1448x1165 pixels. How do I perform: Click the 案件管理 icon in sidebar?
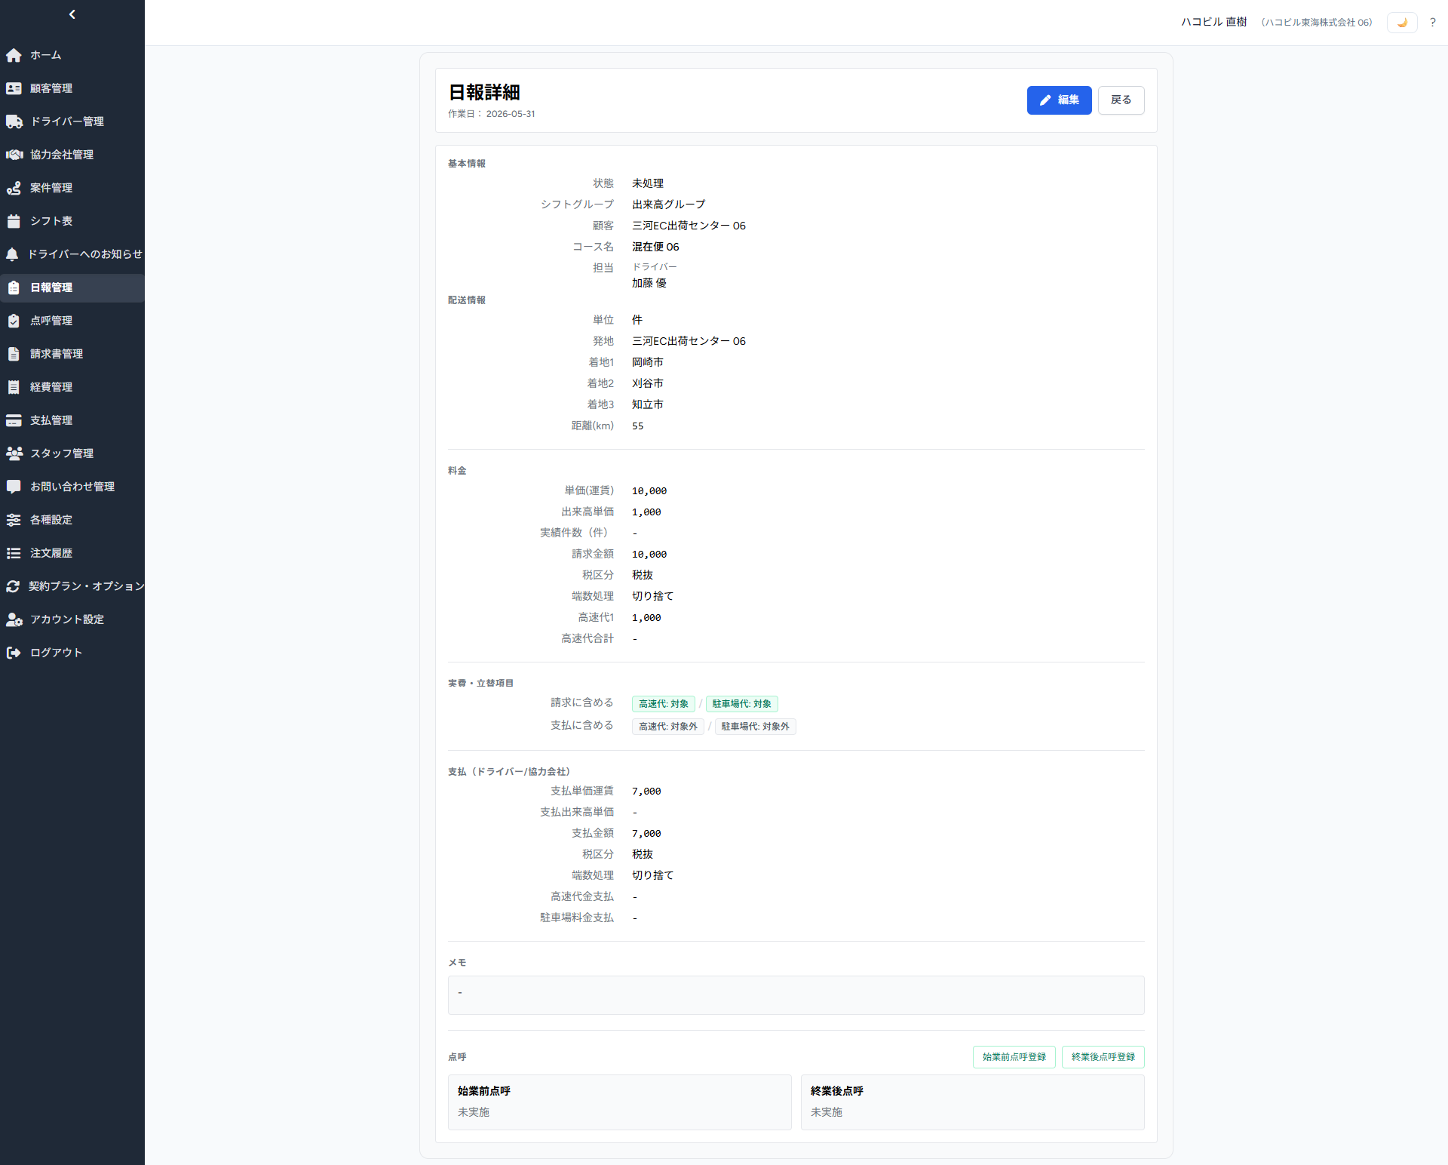(14, 188)
